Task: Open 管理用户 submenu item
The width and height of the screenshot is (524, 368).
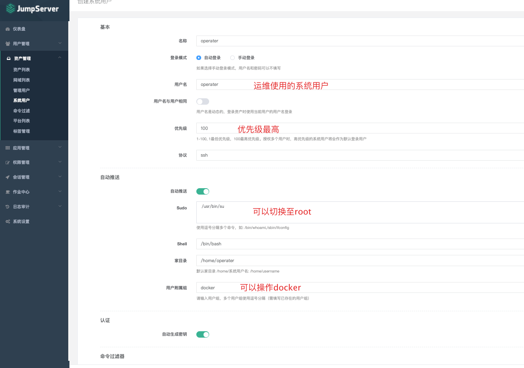Action: (x=22, y=90)
